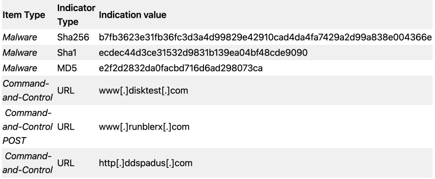Click URL type in runblerx row

pyautogui.click(x=66, y=127)
